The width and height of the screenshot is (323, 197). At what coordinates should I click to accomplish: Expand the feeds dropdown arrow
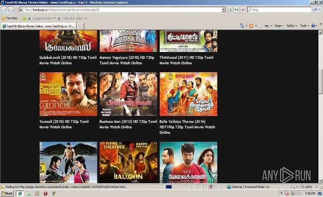256,26
